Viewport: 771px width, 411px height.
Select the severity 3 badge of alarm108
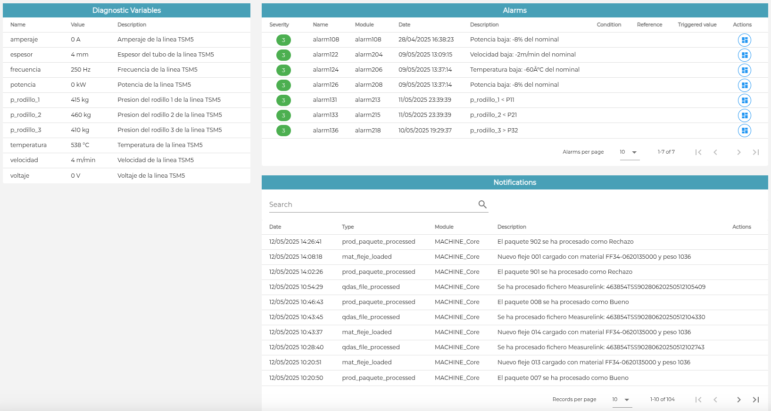pyautogui.click(x=283, y=40)
